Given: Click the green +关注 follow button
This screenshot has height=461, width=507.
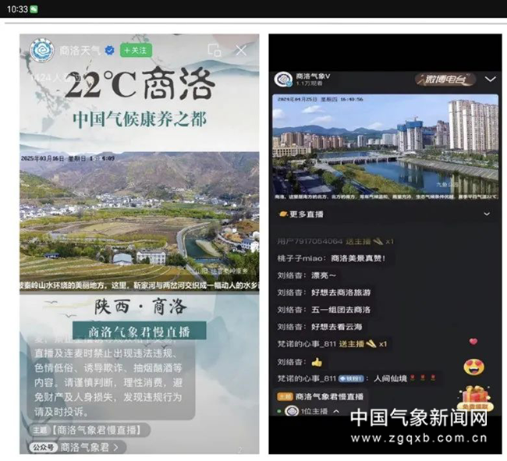Looking at the screenshot, I should tap(135, 50).
